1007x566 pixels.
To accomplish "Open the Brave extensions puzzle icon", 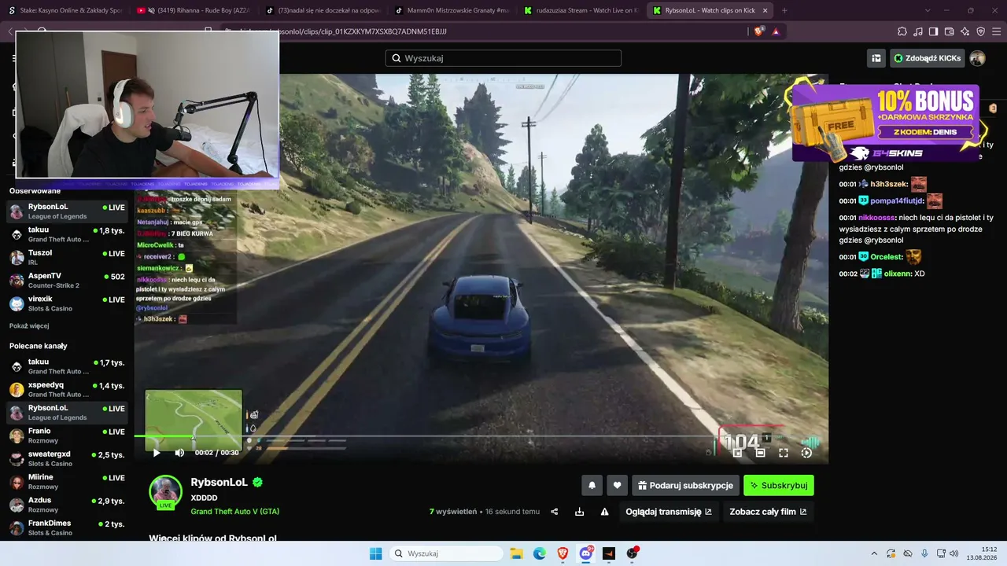I will [902, 31].
